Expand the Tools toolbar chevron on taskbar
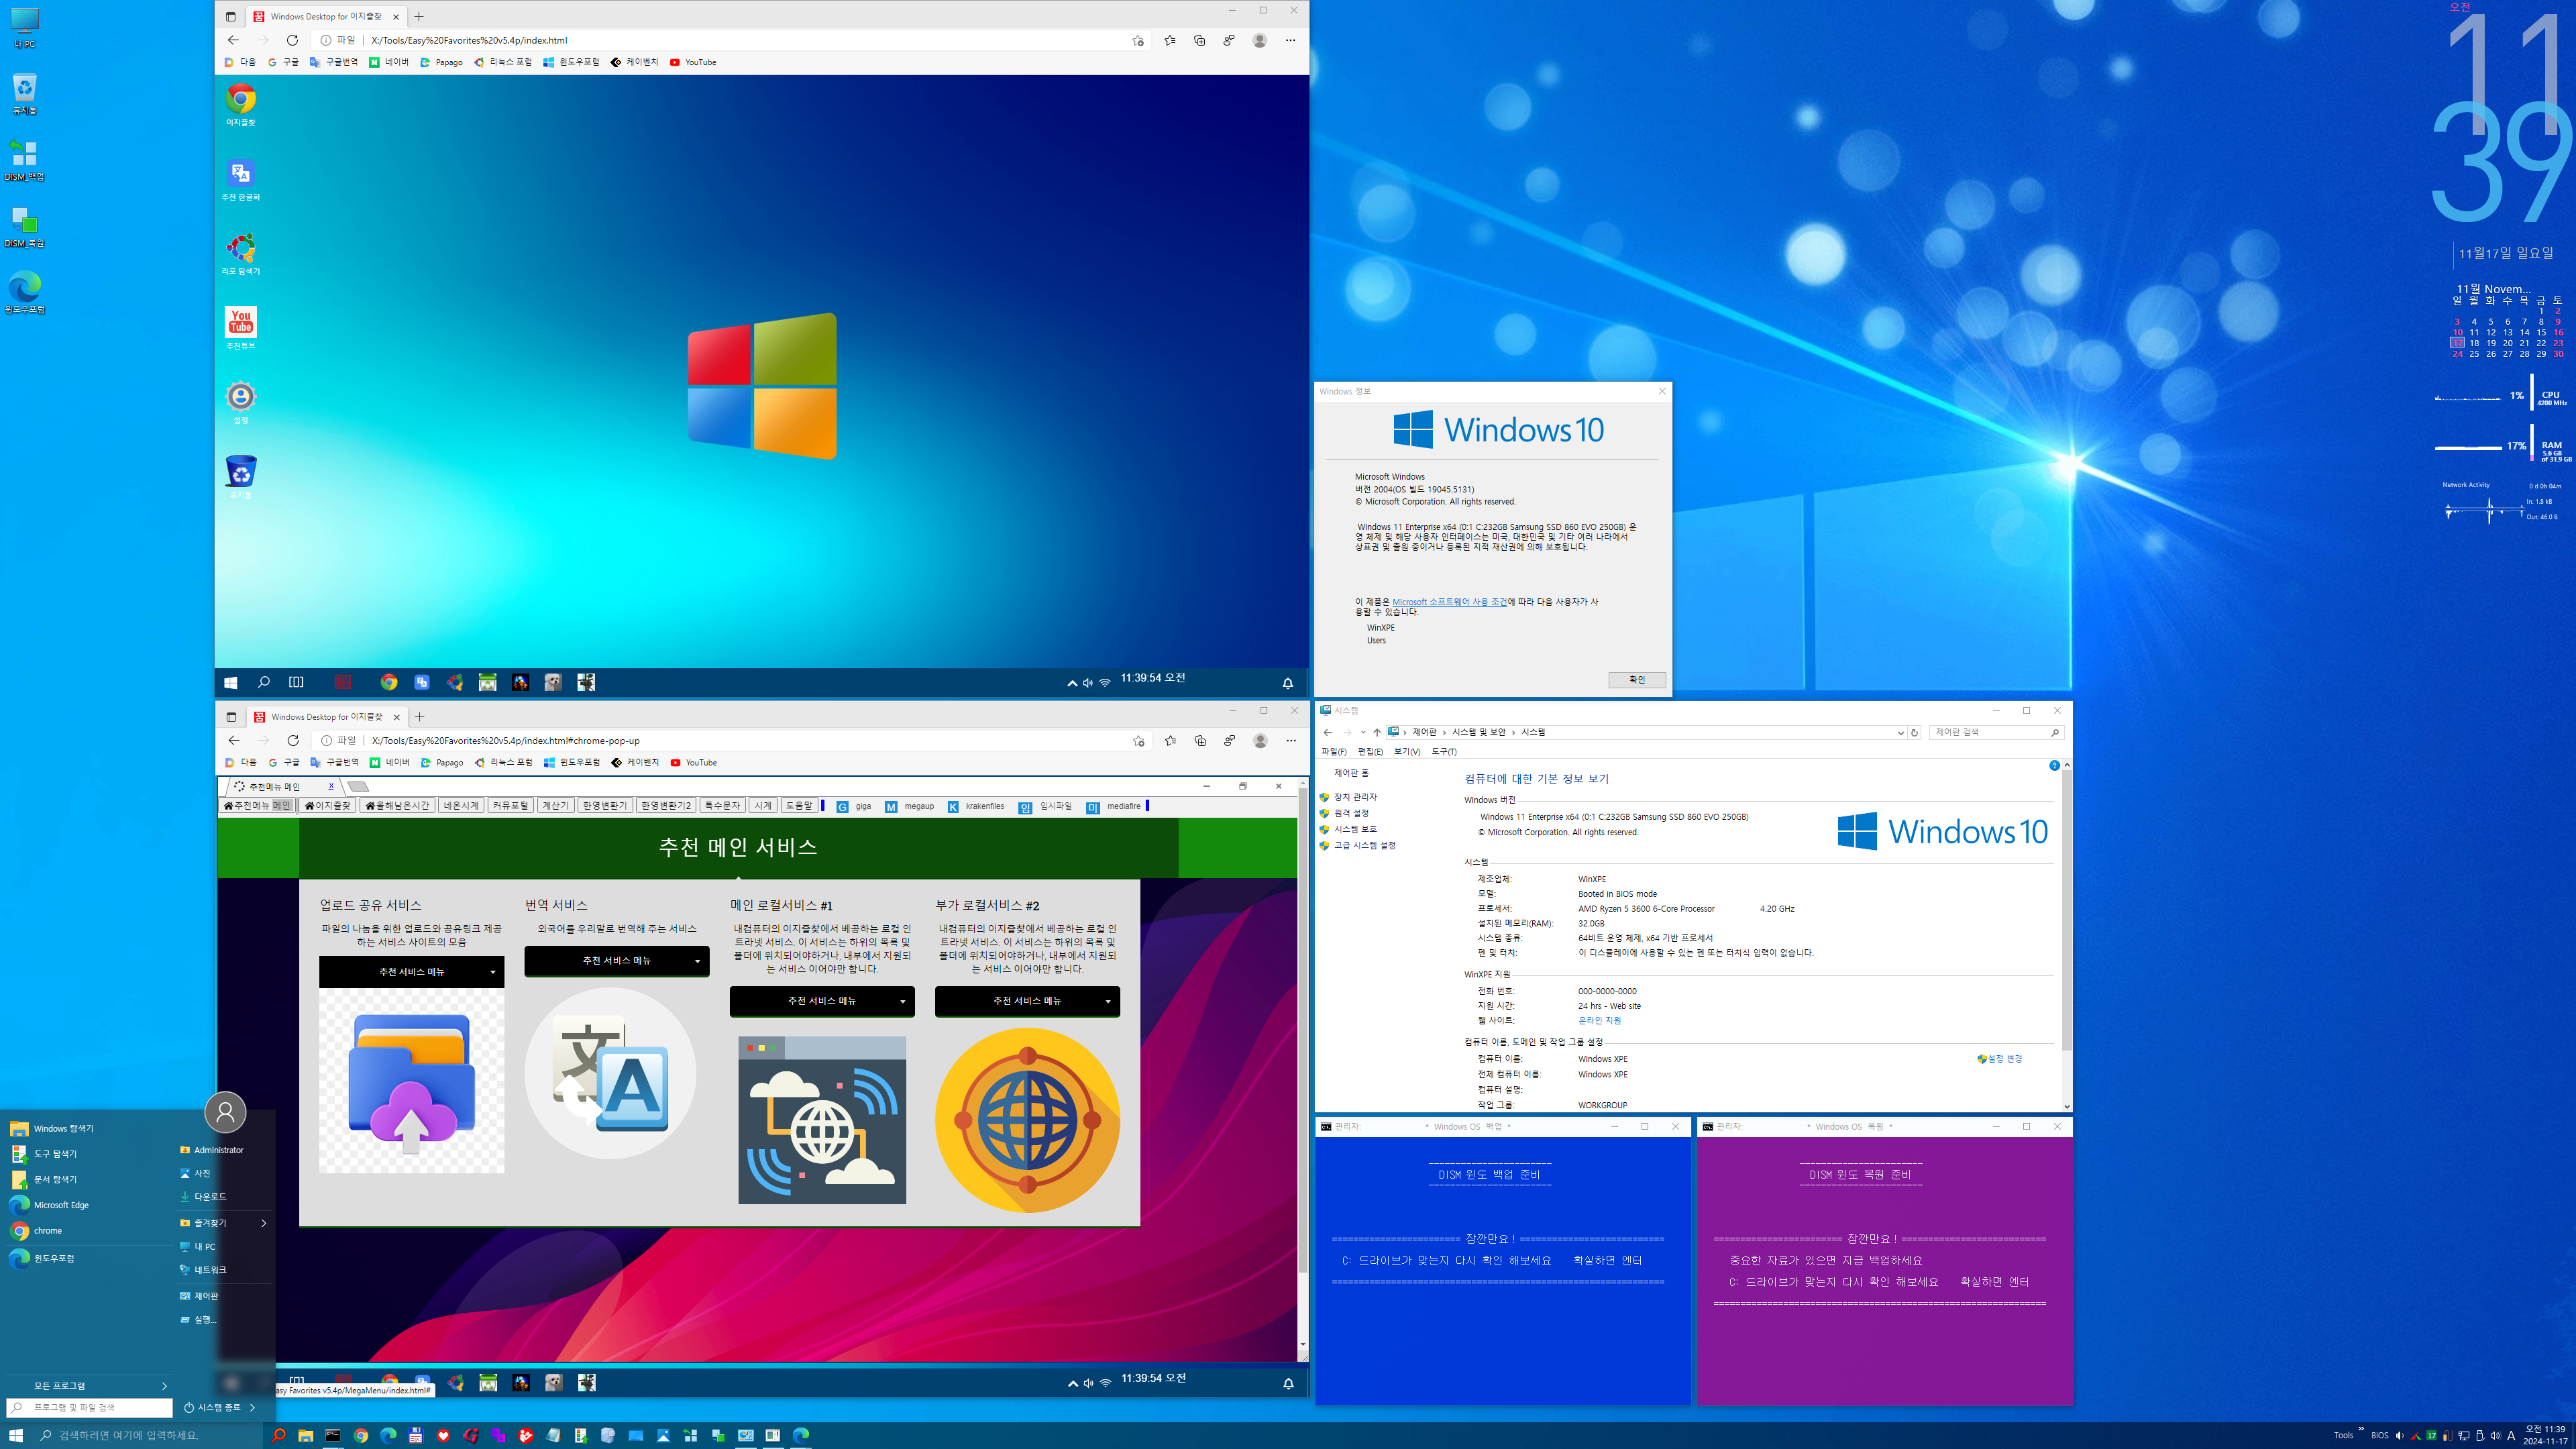The width and height of the screenshot is (2576, 1449). 2361,1430
